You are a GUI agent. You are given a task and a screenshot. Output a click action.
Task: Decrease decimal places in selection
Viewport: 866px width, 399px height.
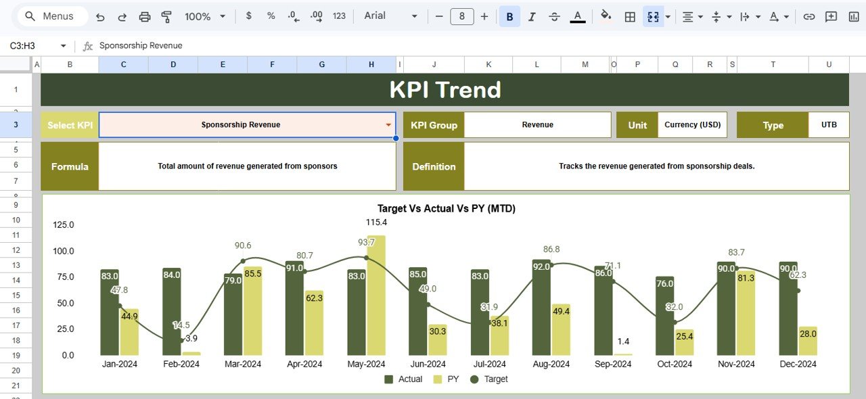[x=292, y=16]
